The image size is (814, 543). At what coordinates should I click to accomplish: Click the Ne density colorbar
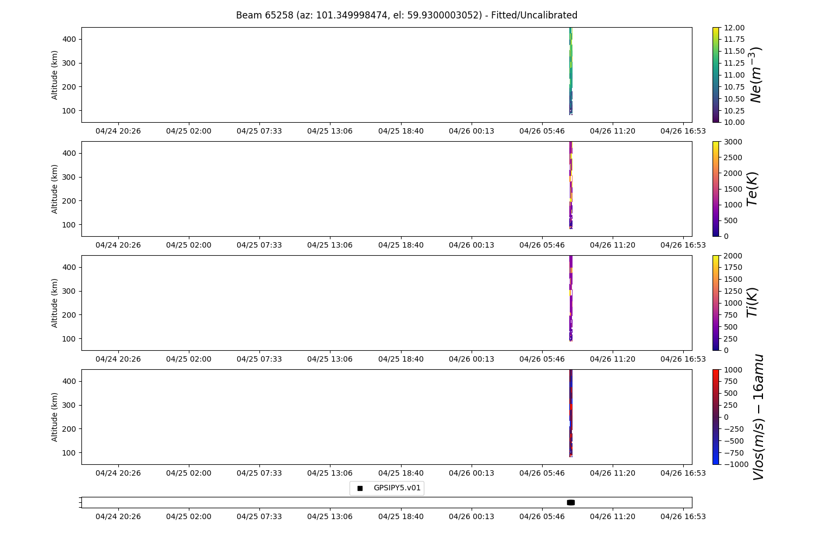click(x=716, y=75)
